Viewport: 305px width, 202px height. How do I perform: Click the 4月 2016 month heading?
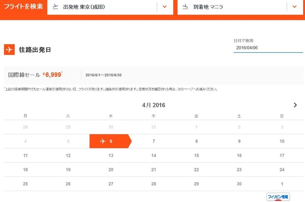(153, 105)
